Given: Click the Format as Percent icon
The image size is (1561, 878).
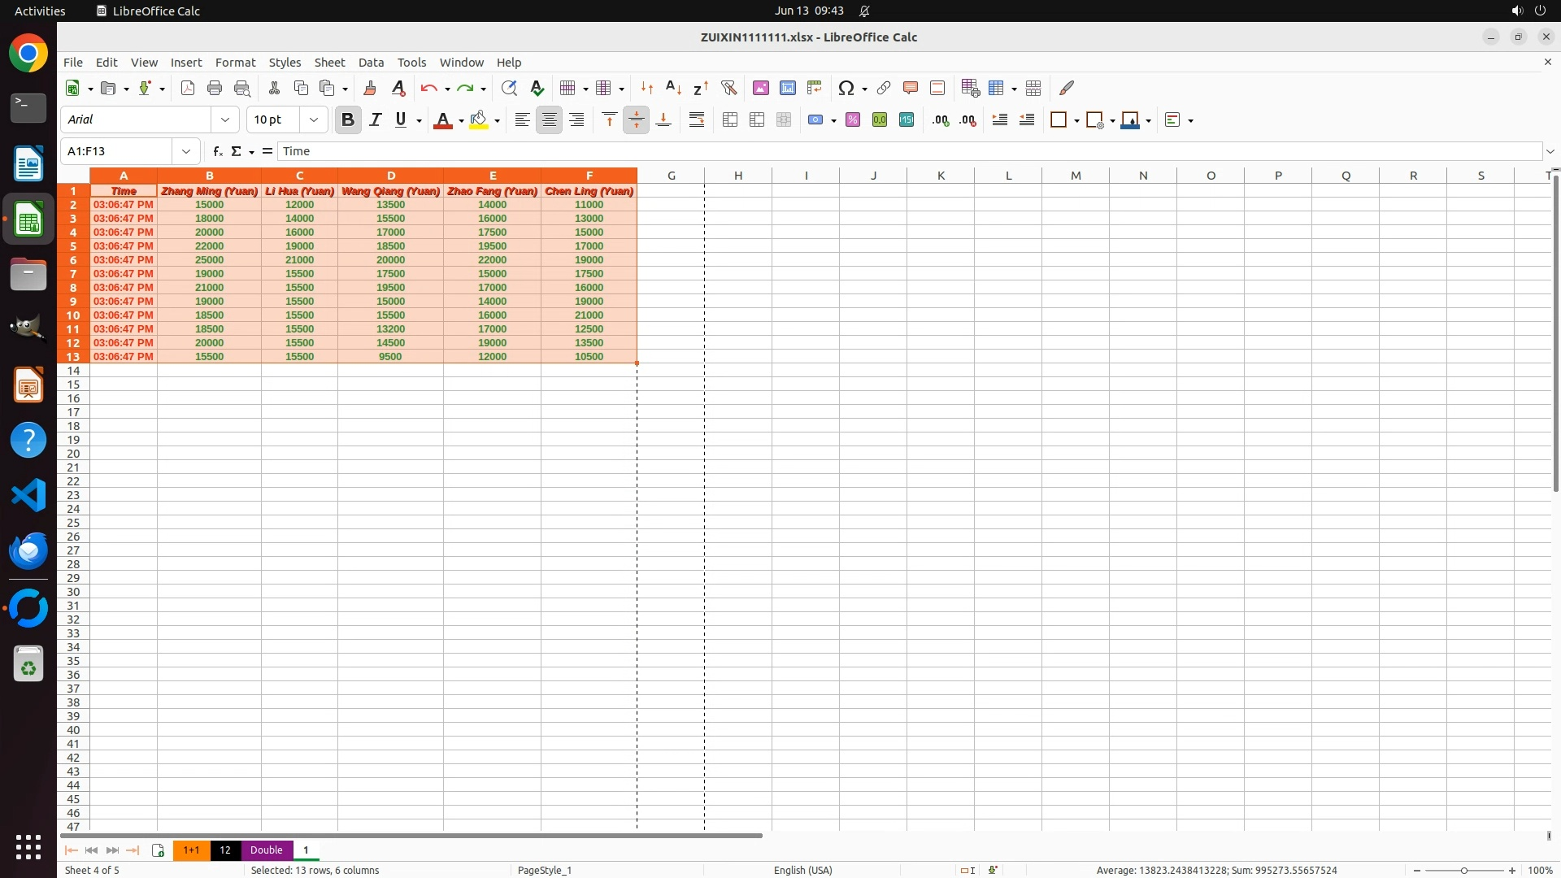Looking at the screenshot, I should tap(853, 120).
